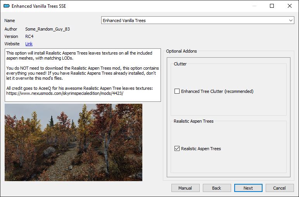Image resolution: width=299 pixels, height=197 pixels.
Task: Open the Website Link
Action: tap(29, 44)
